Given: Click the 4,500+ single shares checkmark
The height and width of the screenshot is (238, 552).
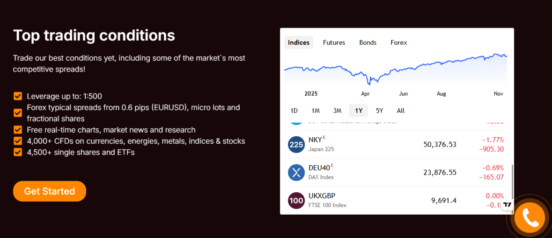Looking at the screenshot, I should coord(18,152).
